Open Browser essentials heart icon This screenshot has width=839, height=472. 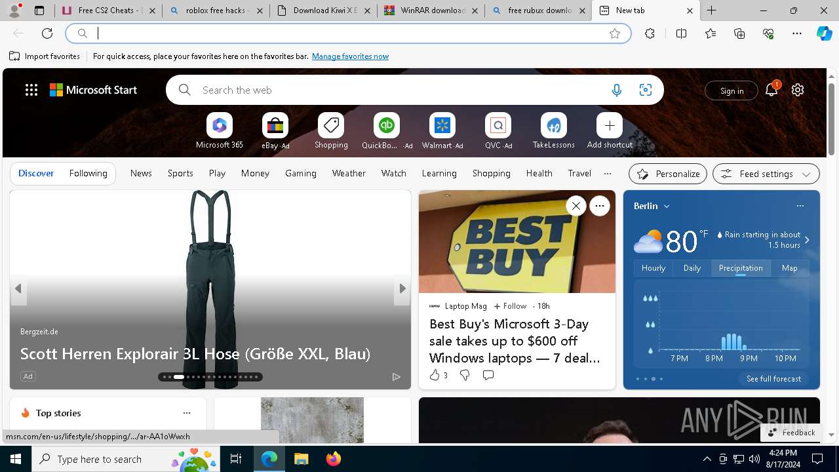[x=768, y=33]
